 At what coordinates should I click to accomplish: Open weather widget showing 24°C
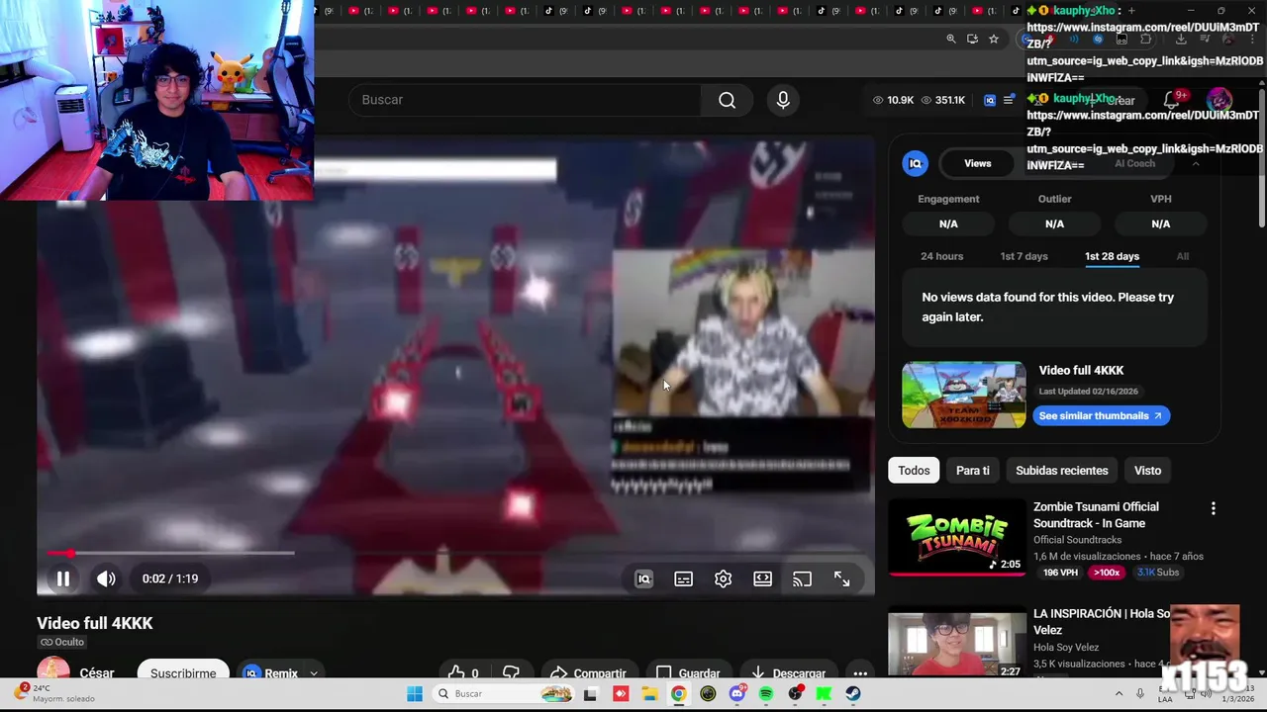pos(56,693)
